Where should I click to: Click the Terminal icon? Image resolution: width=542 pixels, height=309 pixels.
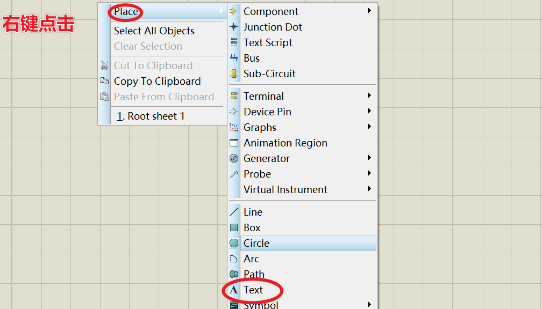tap(234, 96)
